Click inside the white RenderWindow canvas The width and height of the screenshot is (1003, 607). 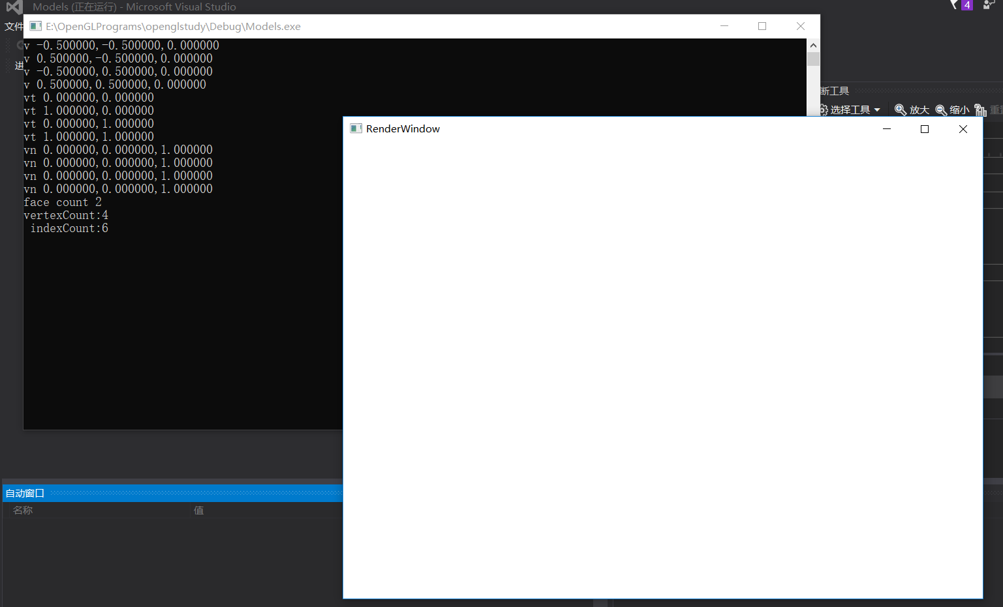663,369
